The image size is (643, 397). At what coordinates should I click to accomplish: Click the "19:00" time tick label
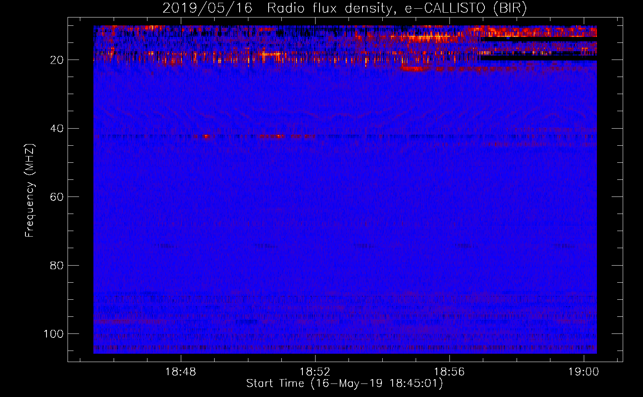(583, 372)
